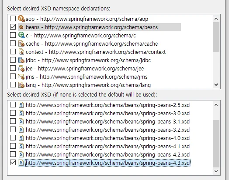
Task: Click the lang namespace icon
Action: 21,85
